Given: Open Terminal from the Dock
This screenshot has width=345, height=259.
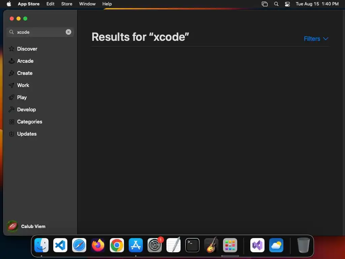Looking at the screenshot, I should [192, 245].
